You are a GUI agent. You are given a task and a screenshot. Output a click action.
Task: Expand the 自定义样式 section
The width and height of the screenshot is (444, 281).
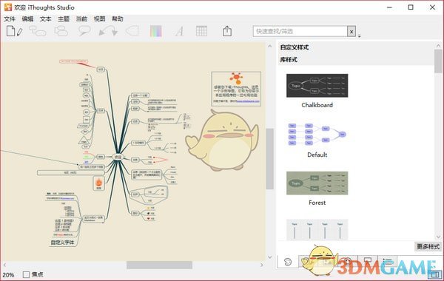pyautogui.click(x=295, y=47)
